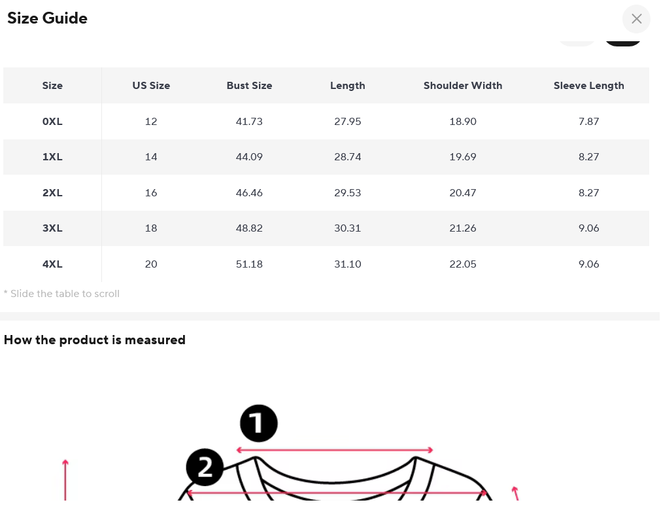Select the 4XL size row label

[52, 264]
